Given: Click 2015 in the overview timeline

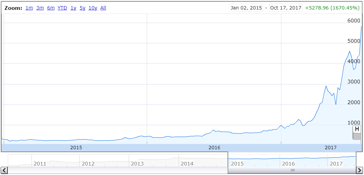Looking at the screenshot, I should 237,163.
